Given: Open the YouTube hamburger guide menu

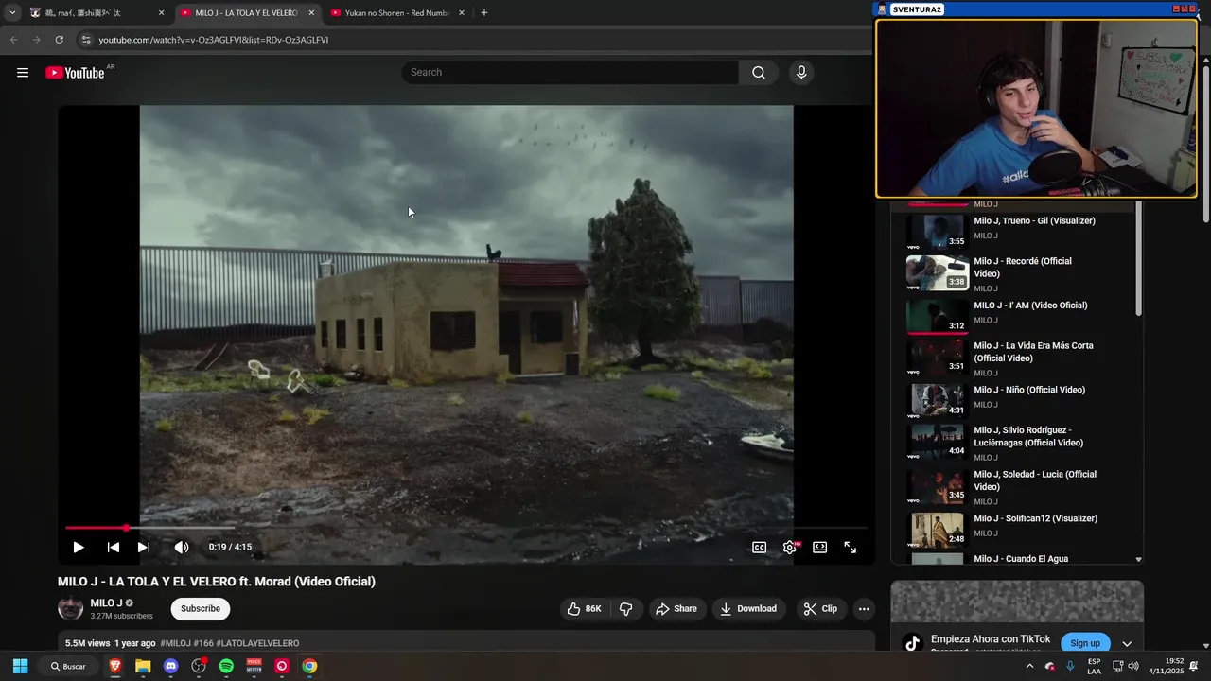Looking at the screenshot, I should point(23,73).
